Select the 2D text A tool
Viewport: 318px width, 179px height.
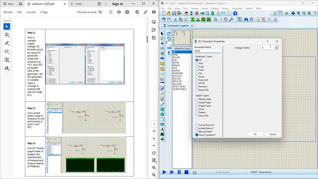162,129
